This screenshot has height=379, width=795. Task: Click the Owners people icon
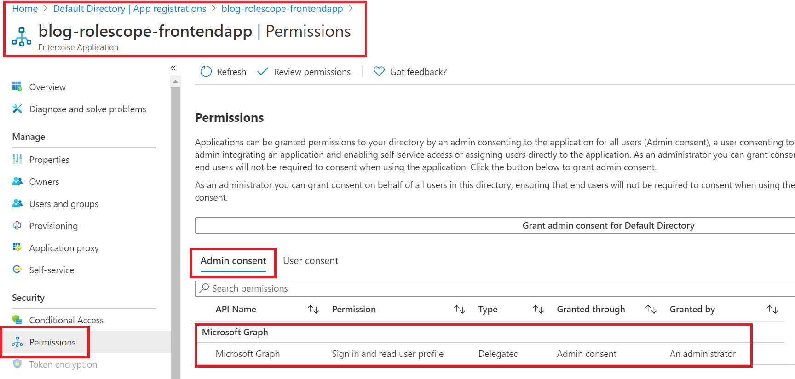17,181
